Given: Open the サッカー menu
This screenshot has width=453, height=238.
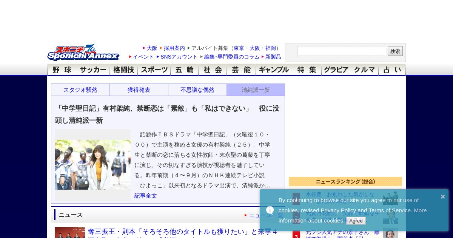Looking at the screenshot, I should click(x=93, y=70).
